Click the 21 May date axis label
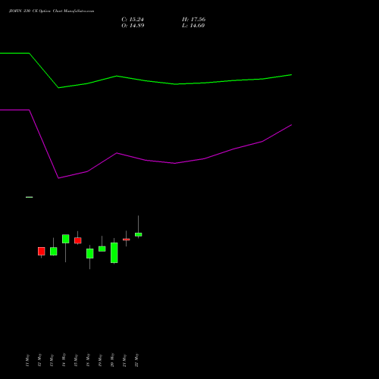This screenshot has height=379, width=379. tap(124, 360)
